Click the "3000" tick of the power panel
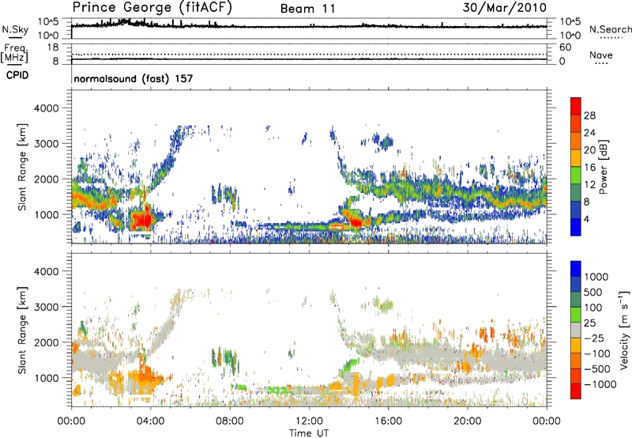The height and width of the screenshot is (438, 632). (x=47, y=144)
